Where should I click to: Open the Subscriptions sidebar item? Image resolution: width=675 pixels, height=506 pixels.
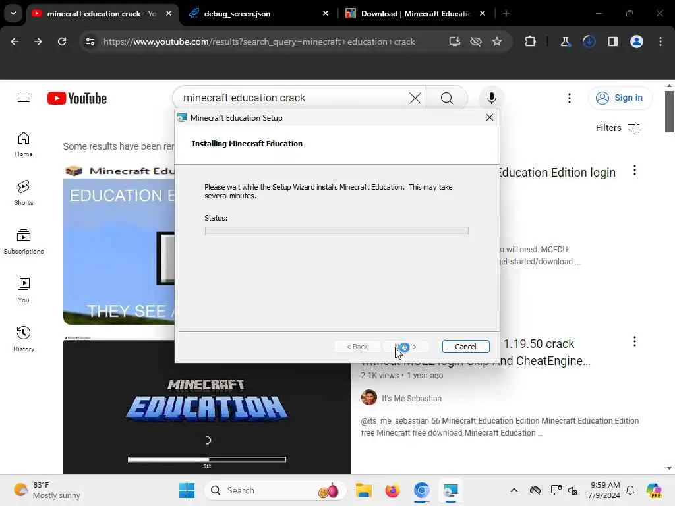pos(24,242)
